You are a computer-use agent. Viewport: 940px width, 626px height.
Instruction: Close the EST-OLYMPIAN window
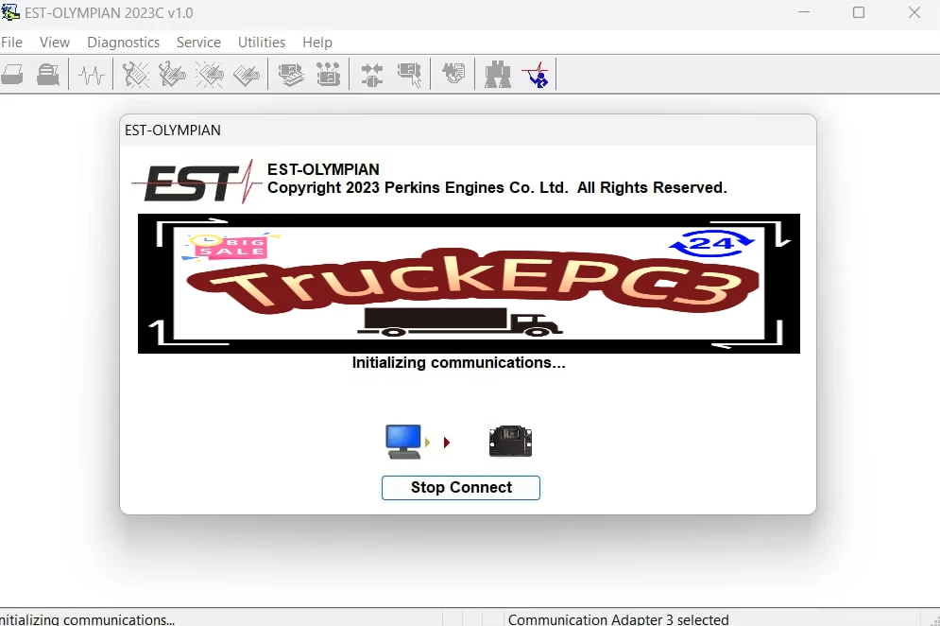914,12
